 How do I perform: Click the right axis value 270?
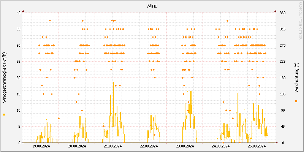(x=283, y=45)
